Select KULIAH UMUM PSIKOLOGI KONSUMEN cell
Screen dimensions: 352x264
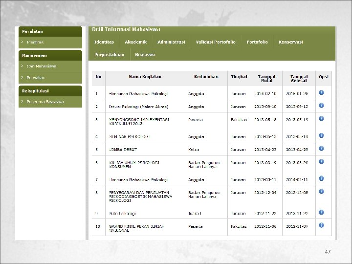click(x=134, y=165)
